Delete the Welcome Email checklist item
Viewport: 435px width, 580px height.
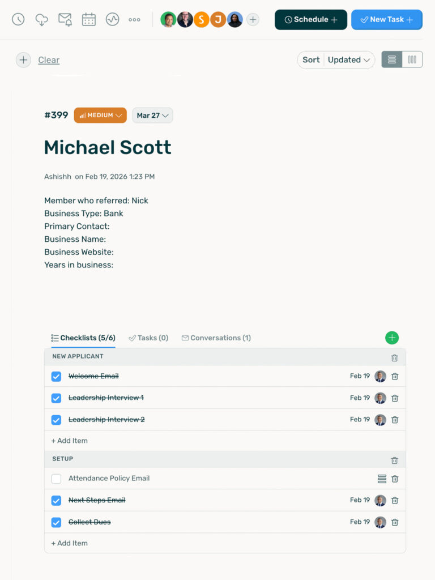[395, 377]
